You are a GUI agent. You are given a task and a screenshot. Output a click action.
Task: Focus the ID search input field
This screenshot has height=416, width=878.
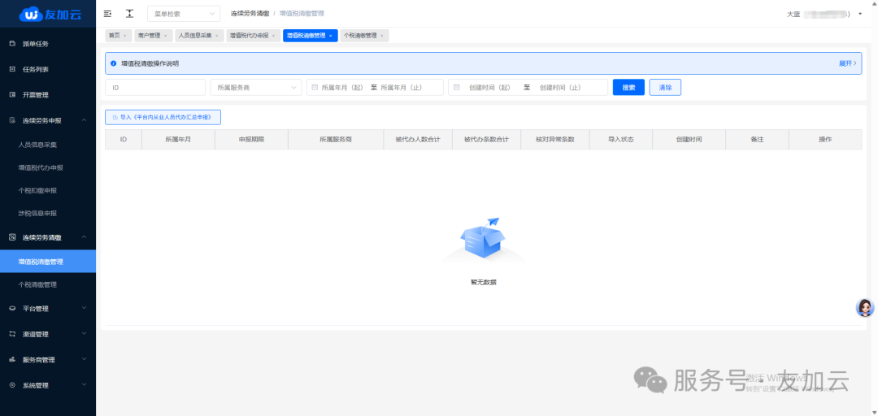pos(155,87)
